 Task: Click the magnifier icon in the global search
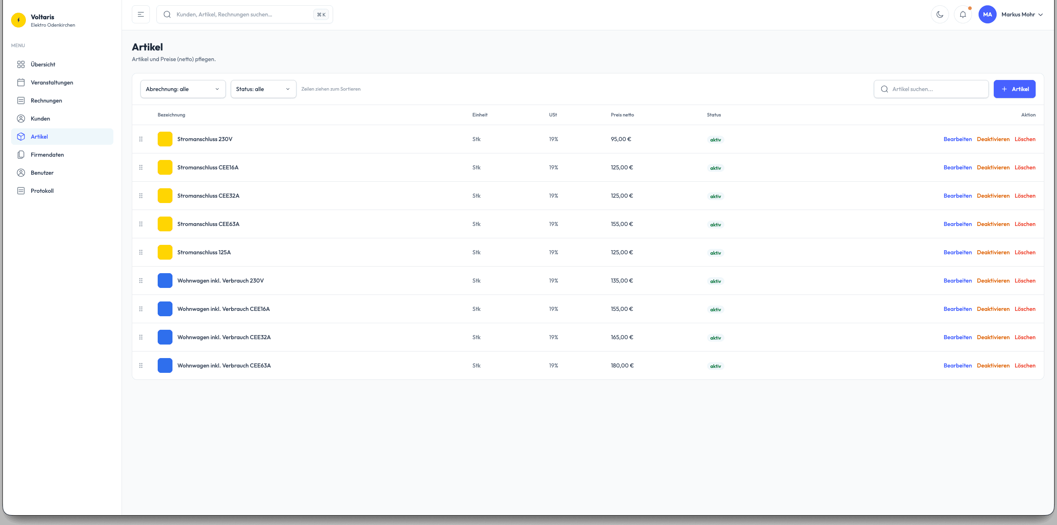click(167, 14)
